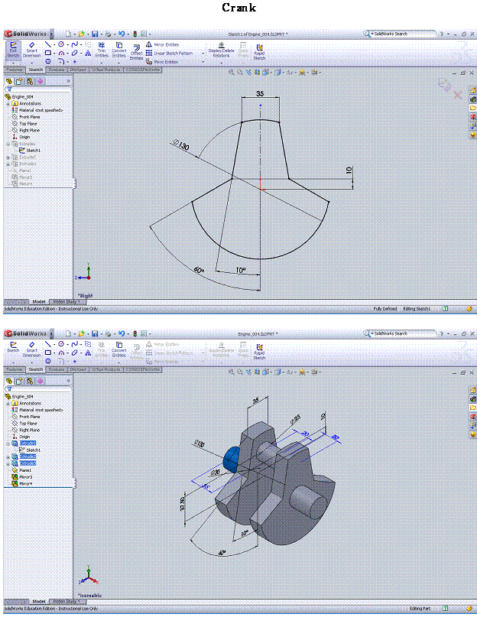Open the Motion Study 1 tab of the sketch-editing window

pos(67,301)
